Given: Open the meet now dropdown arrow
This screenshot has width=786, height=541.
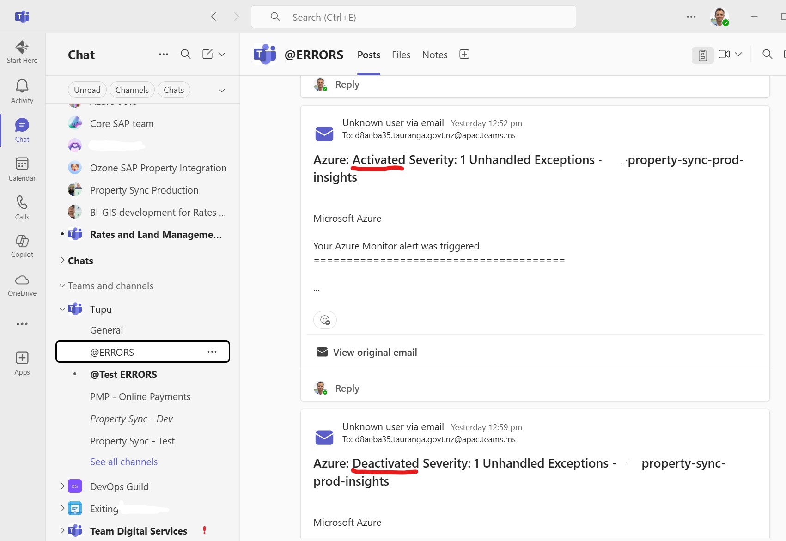Looking at the screenshot, I should point(738,55).
